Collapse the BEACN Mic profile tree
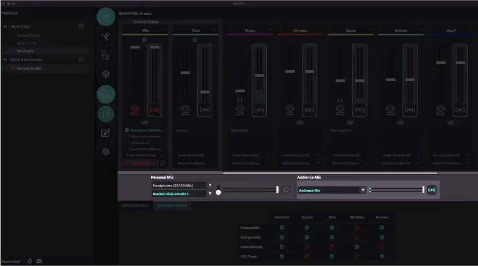 tap(5, 27)
